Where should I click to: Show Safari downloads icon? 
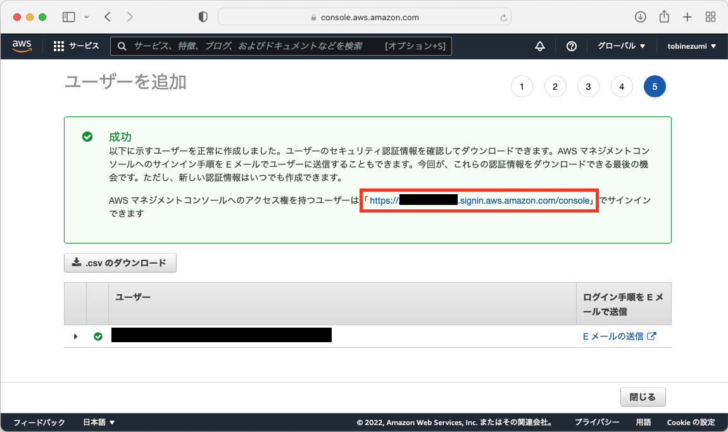tap(640, 17)
